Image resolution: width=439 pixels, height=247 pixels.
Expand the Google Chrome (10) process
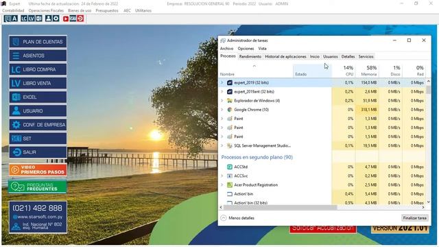pyautogui.click(x=222, y=110)
